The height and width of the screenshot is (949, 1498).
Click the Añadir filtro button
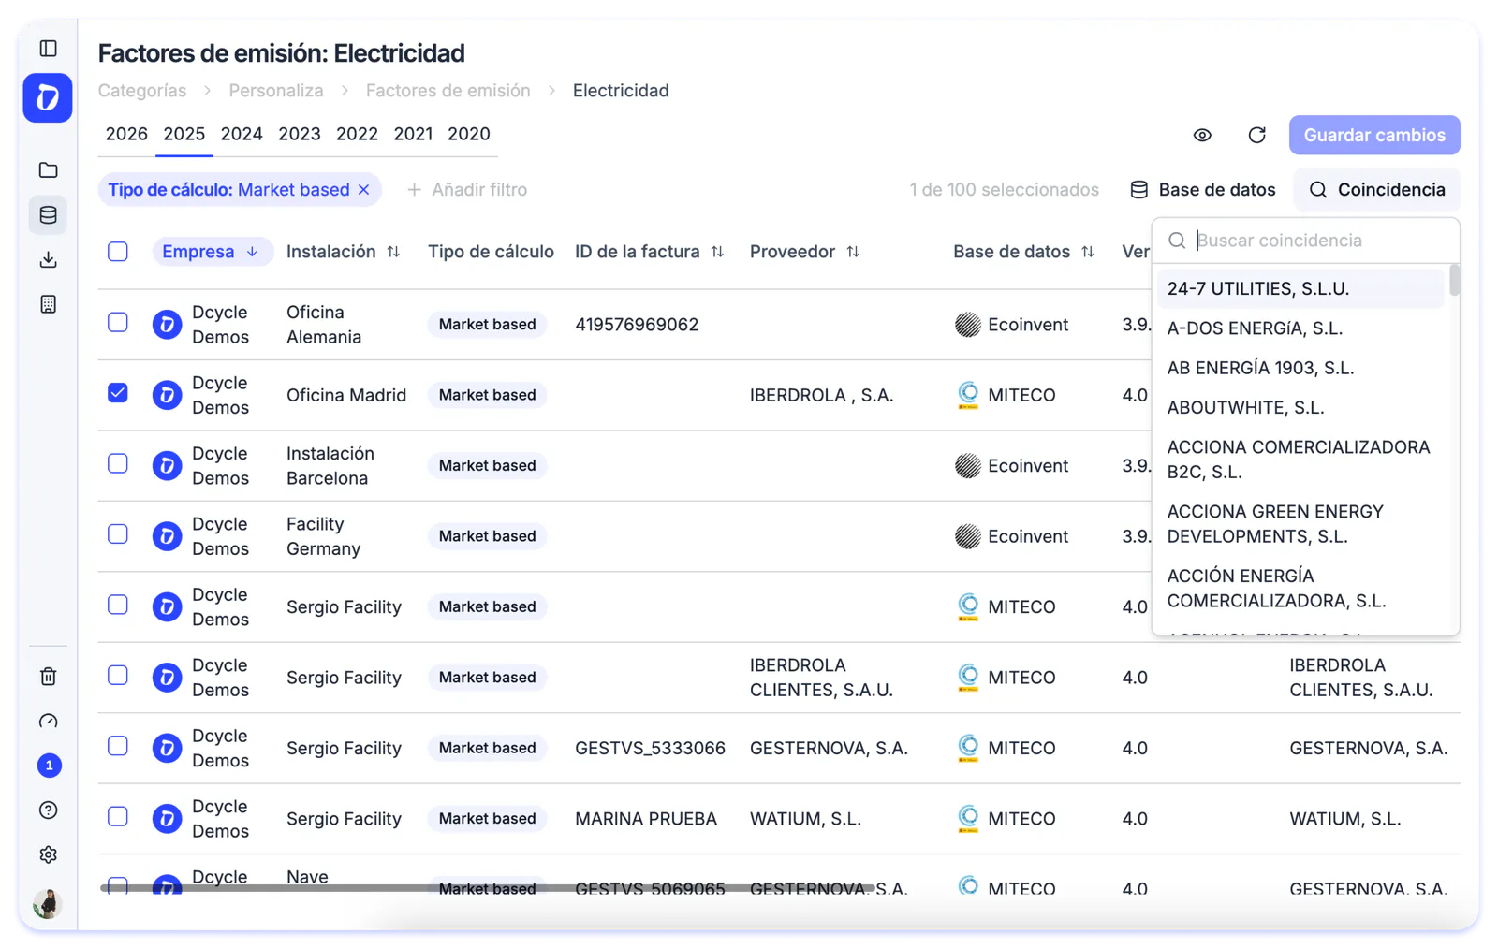click(467, 190)
